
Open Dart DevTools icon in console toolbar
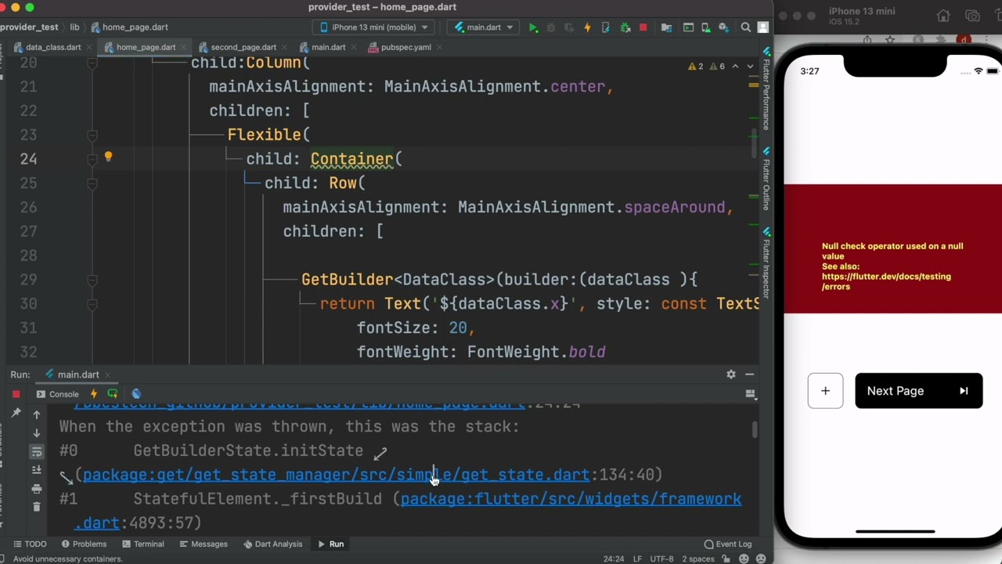[136, 394]
